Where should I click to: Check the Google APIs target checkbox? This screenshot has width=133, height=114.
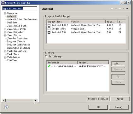click(x=49, y=29)
